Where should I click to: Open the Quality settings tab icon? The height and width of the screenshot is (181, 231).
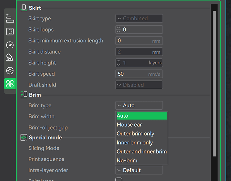tap(10, 18)
